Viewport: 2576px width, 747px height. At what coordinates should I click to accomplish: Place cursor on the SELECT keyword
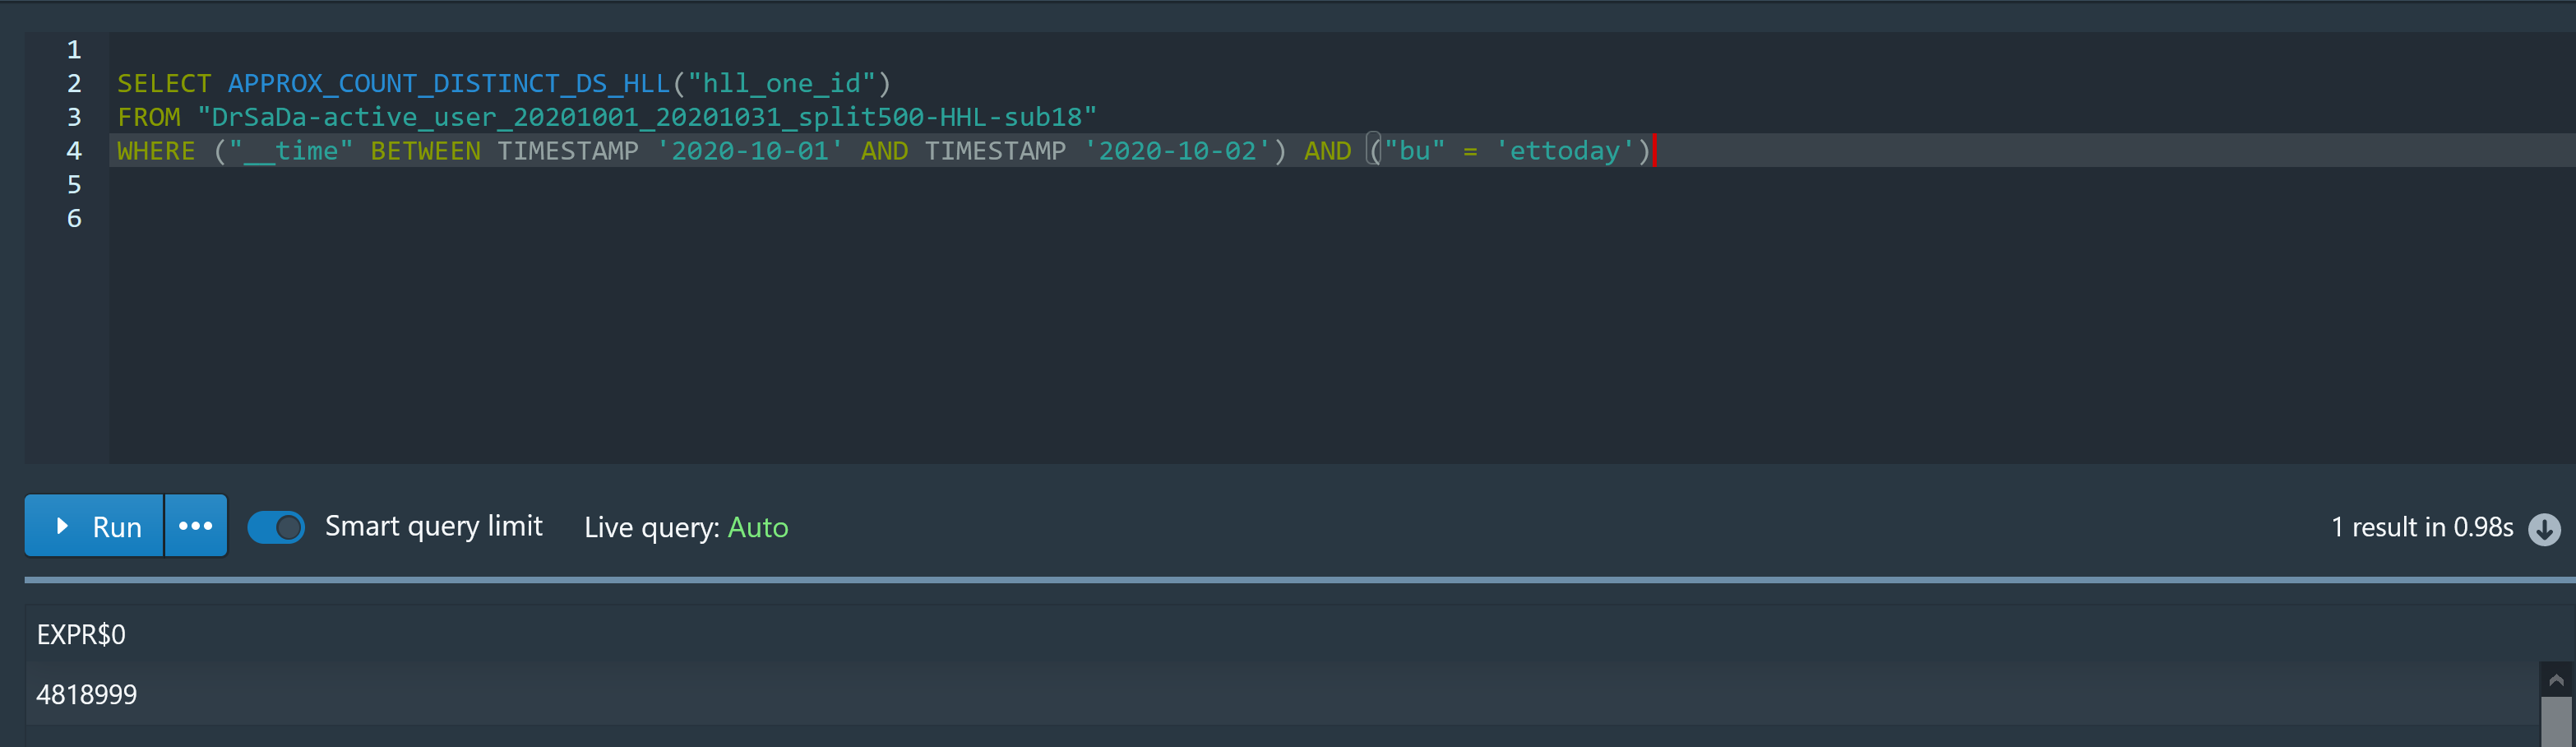click(164, 83)
